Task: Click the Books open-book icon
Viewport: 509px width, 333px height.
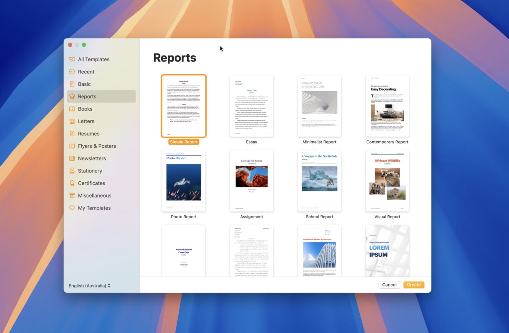Action: pyautogui.click(x=72, y=109)
